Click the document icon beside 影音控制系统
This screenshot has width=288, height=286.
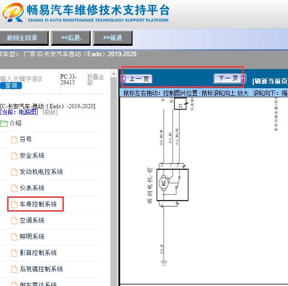14,253
